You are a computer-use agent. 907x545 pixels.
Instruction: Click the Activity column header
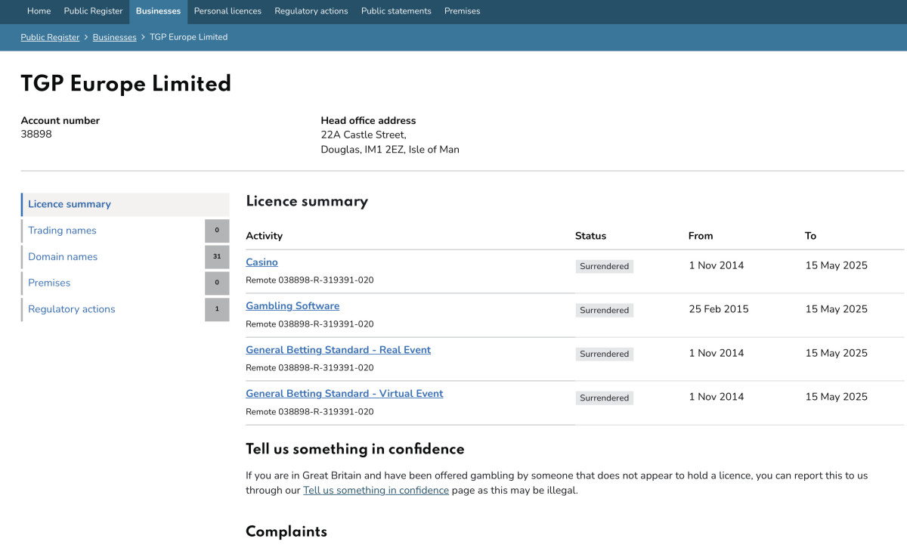[264, 236]
